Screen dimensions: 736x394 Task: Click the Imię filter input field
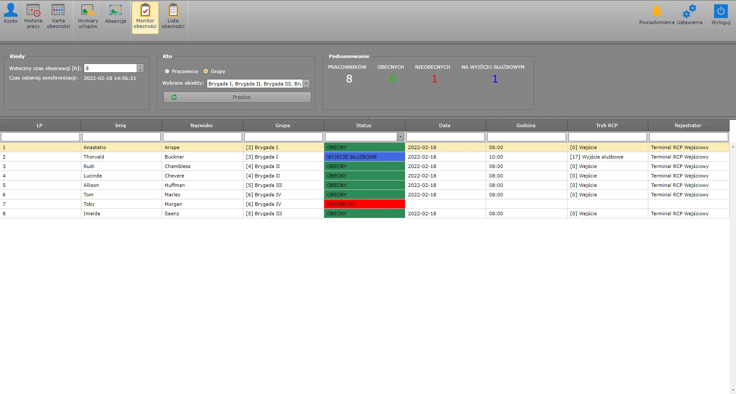point(121,137)
